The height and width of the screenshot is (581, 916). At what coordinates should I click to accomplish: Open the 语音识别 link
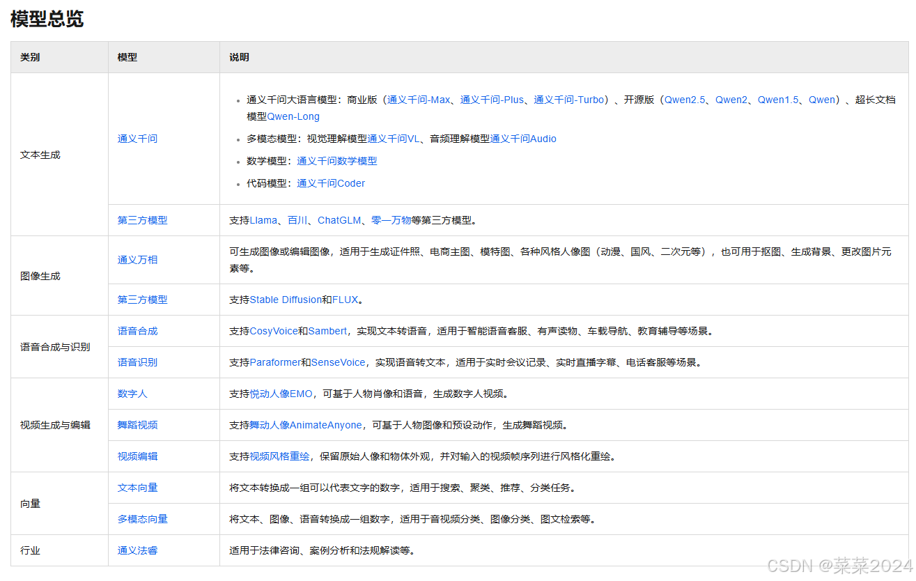tap(137, 362)
